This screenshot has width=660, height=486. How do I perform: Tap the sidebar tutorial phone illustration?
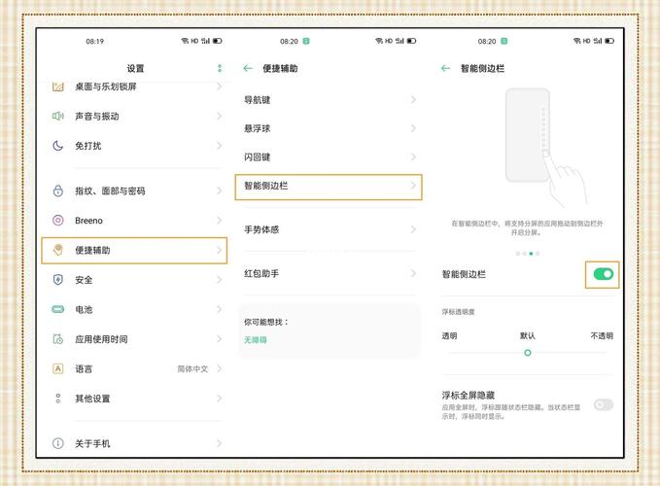(527, 135)
